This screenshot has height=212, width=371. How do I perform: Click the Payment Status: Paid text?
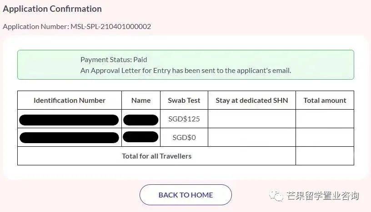pos(114,59)
